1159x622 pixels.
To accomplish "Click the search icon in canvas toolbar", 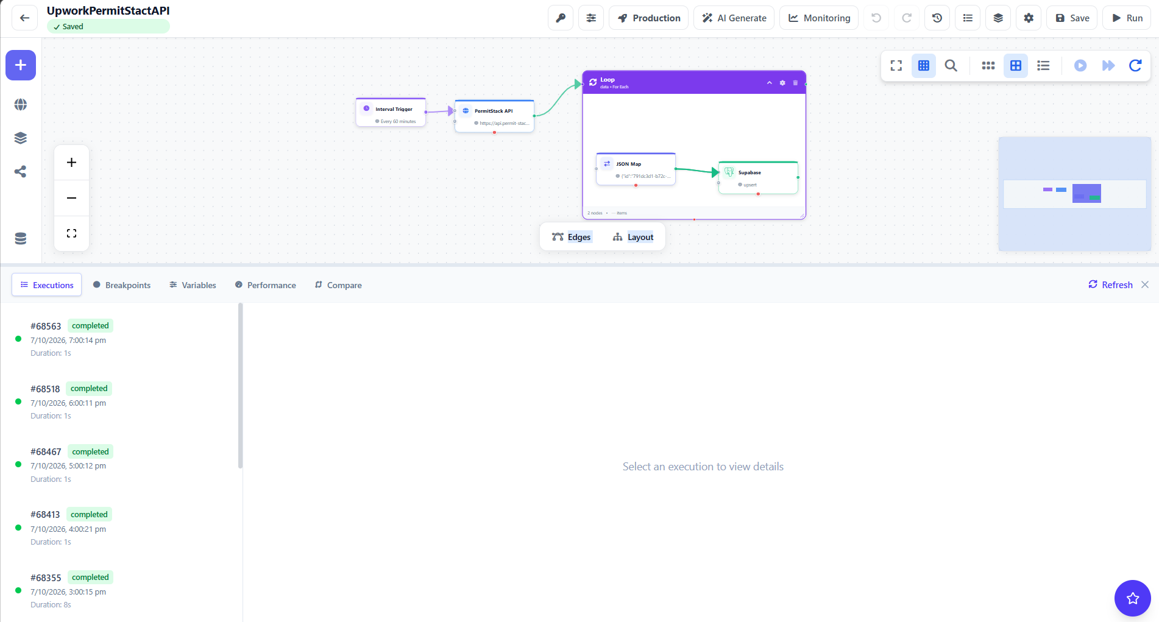I will click(951, 66).
